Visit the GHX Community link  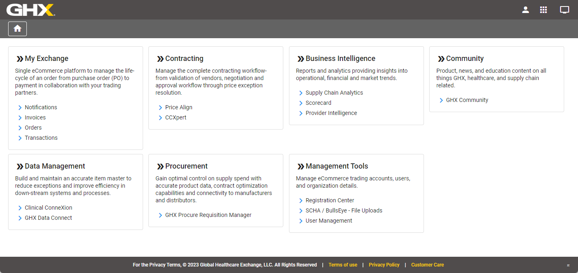(x=467, y=100)
